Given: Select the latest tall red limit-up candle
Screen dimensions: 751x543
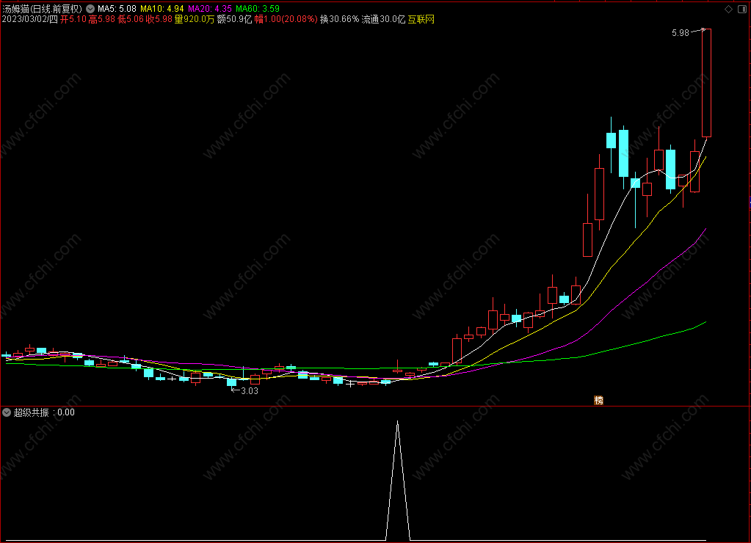Looking at the screenshot, I should coord(706,83).
